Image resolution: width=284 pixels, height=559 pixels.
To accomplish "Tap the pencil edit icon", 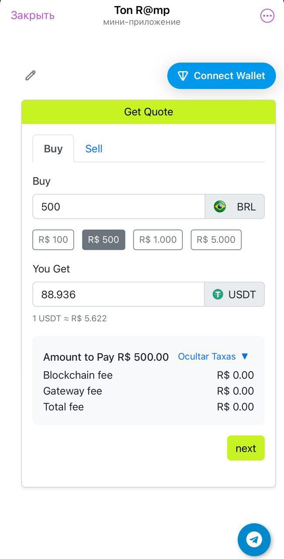I will click(x=30, y=75).
